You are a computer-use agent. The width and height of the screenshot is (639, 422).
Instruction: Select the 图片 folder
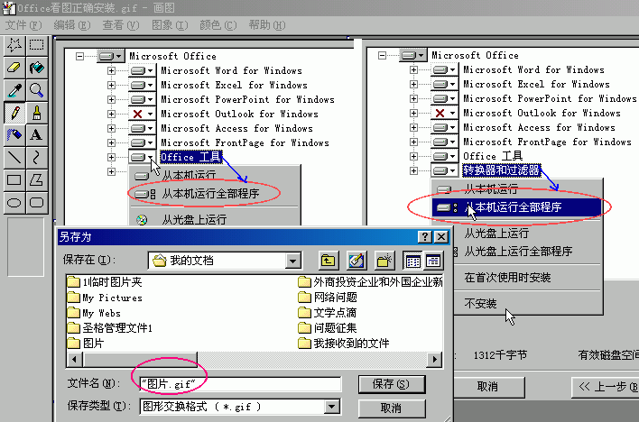click(86, 344)
